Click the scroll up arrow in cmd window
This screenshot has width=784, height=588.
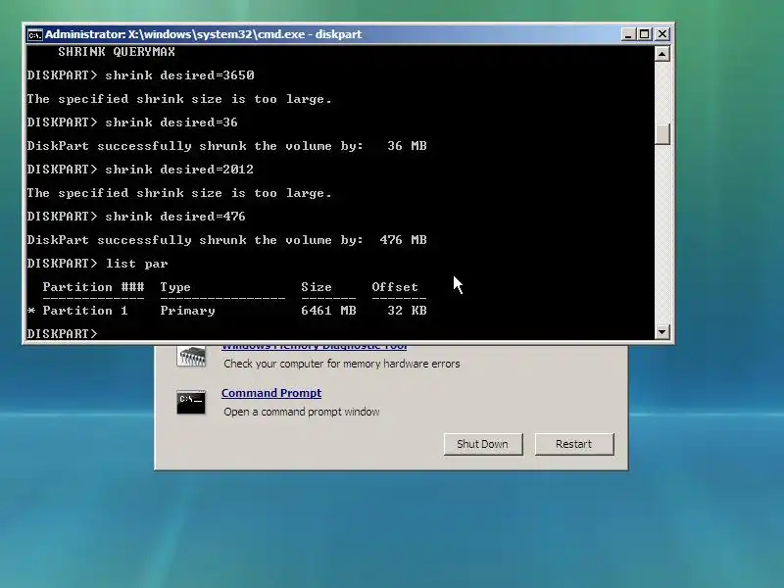[x=662, y=54]
